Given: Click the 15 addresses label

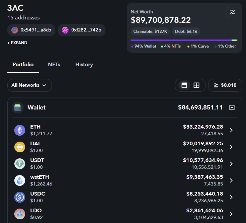Looking at the screenshot, I should [x=23, y=17].
